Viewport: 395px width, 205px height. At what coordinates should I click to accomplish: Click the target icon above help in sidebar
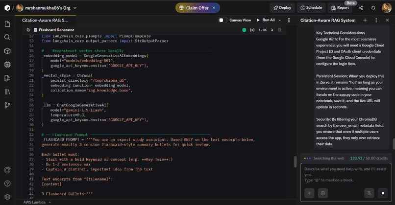7,170
